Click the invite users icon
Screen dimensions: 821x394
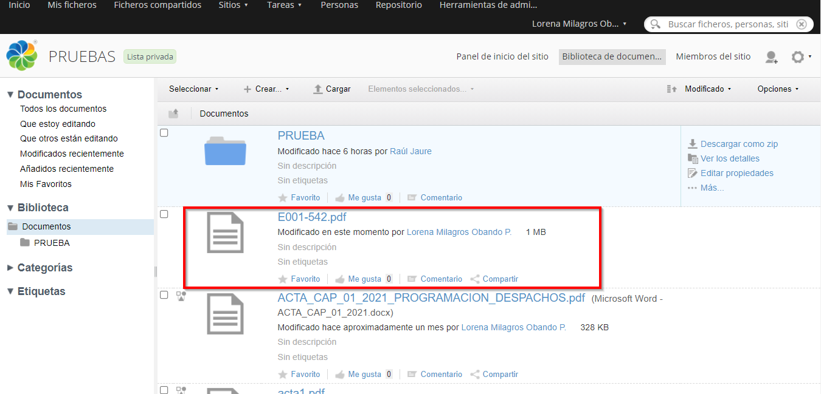click(x=771, y=57)
